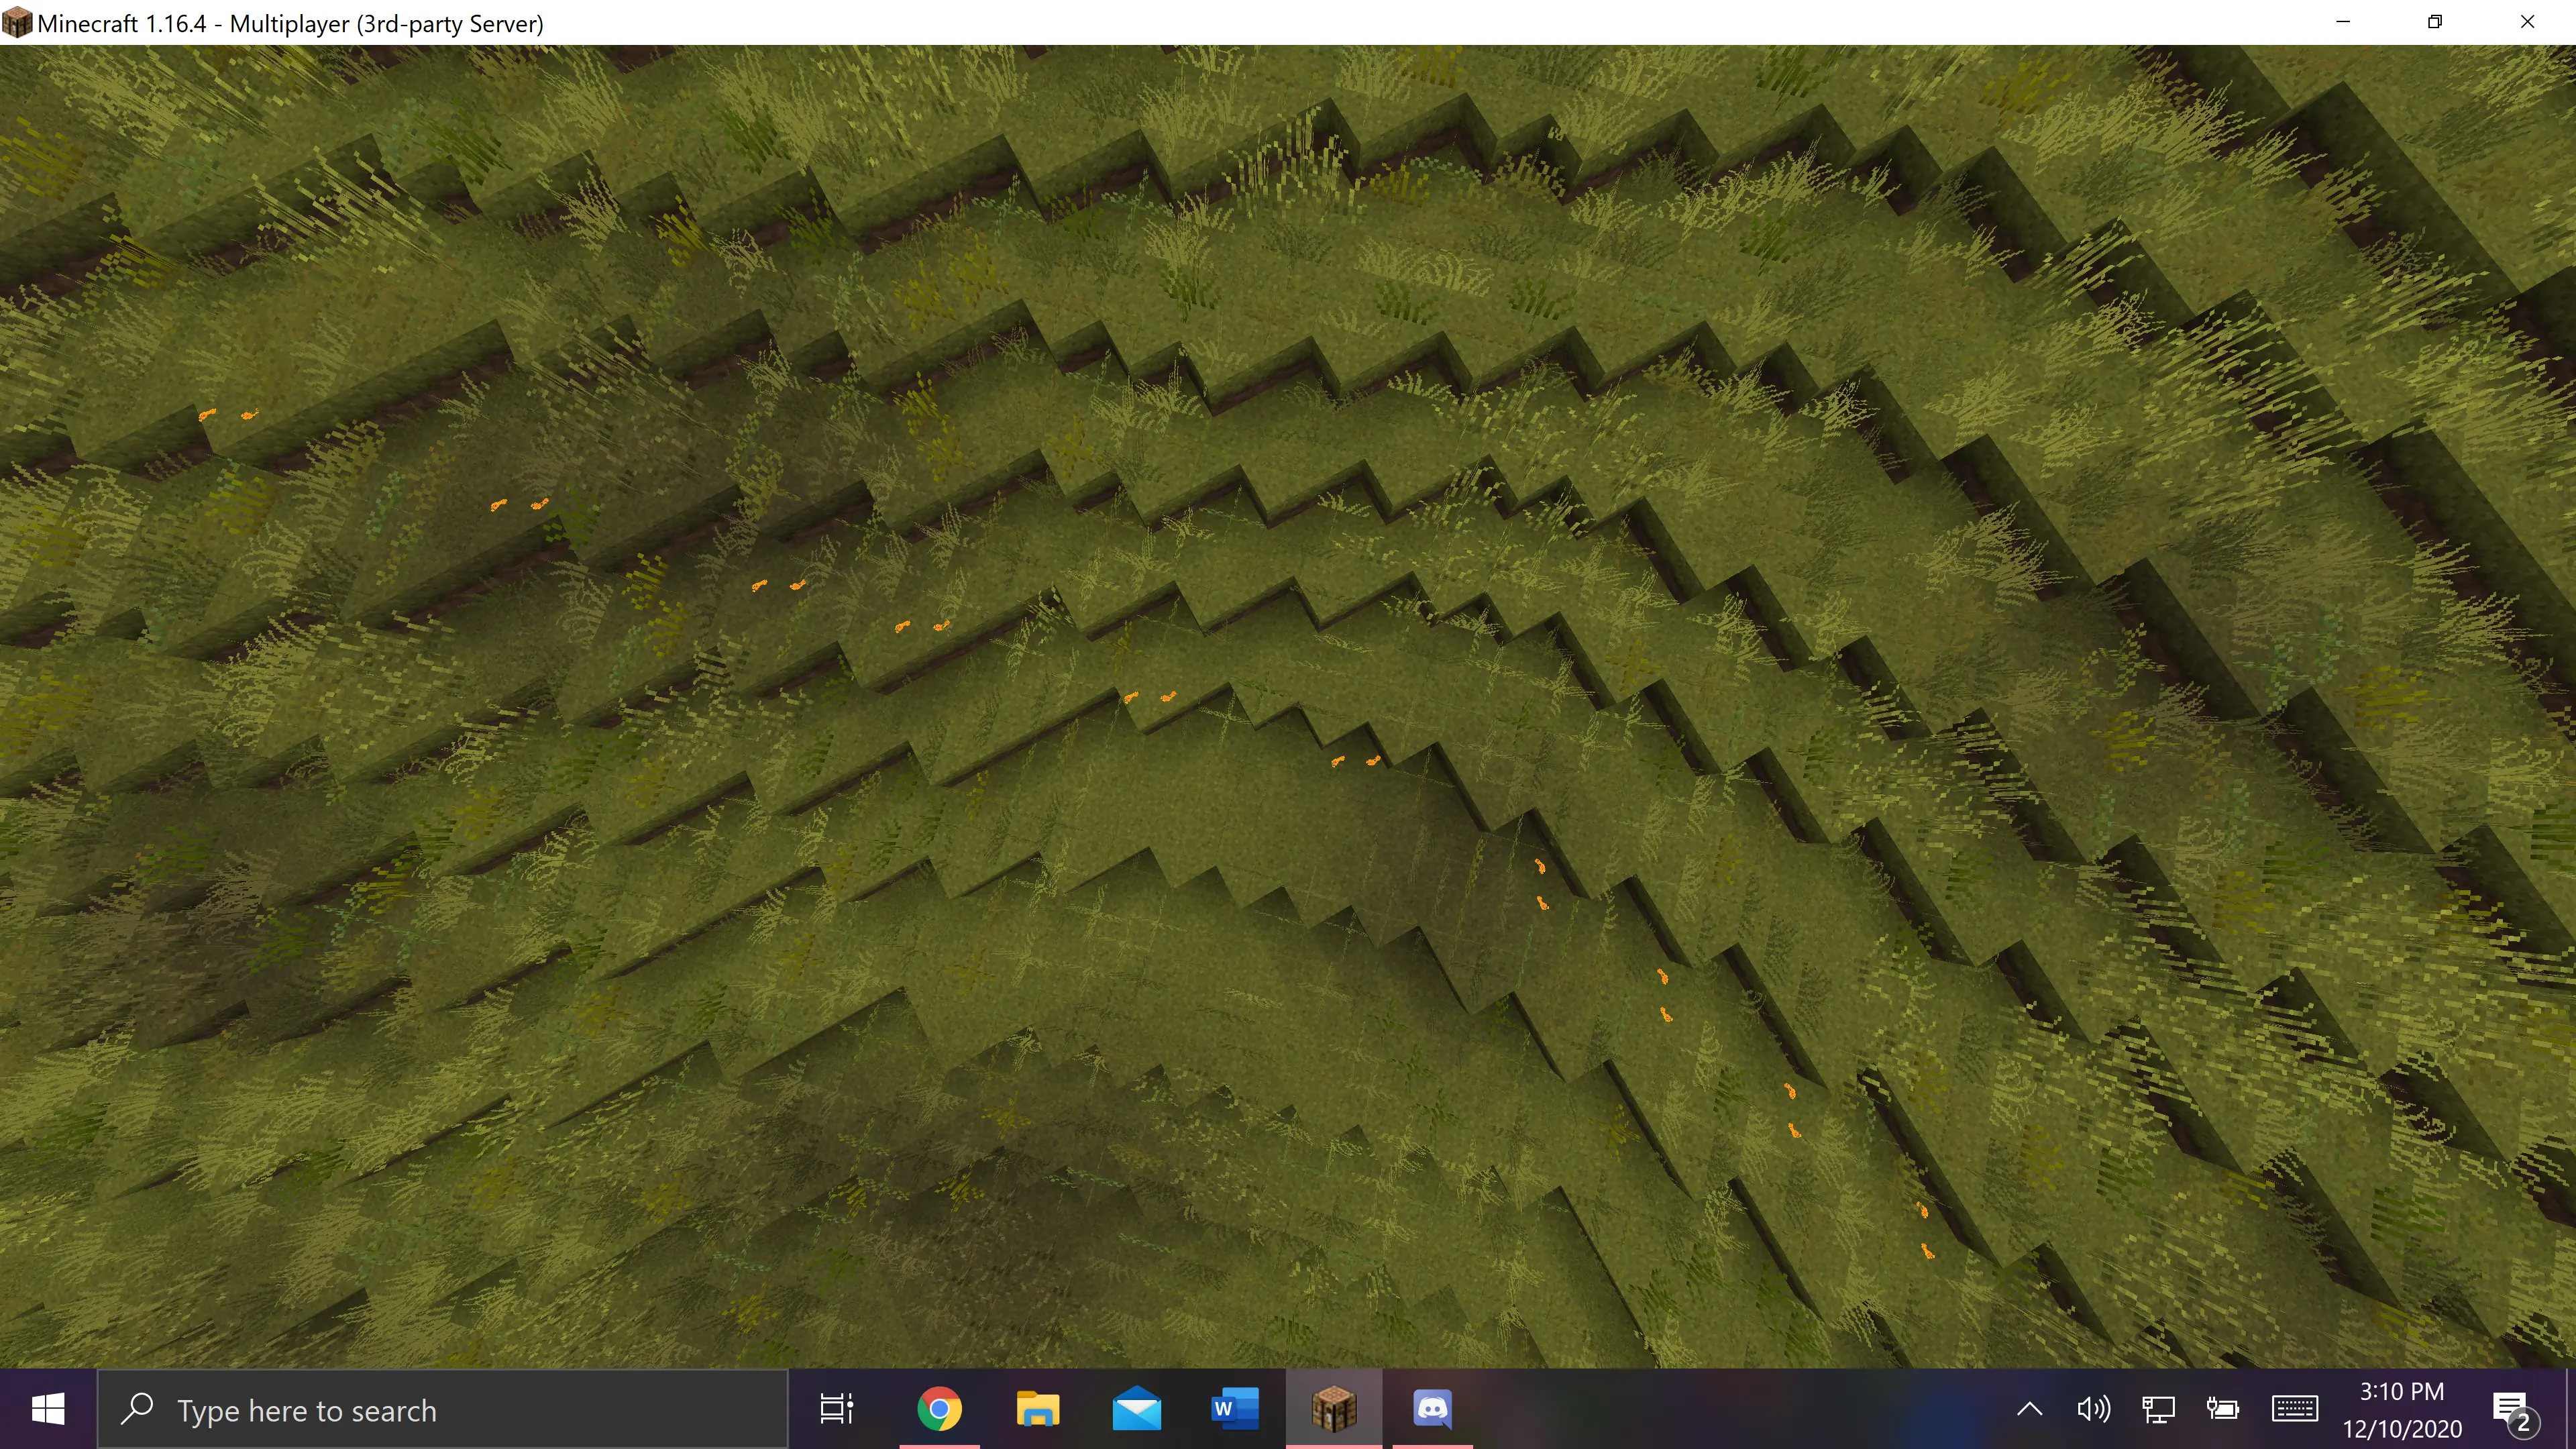Viewport: 2576px width, 1449px height.
Task: Switch to Microsoft Word on the taskbar
Action: [1235, 1409]
